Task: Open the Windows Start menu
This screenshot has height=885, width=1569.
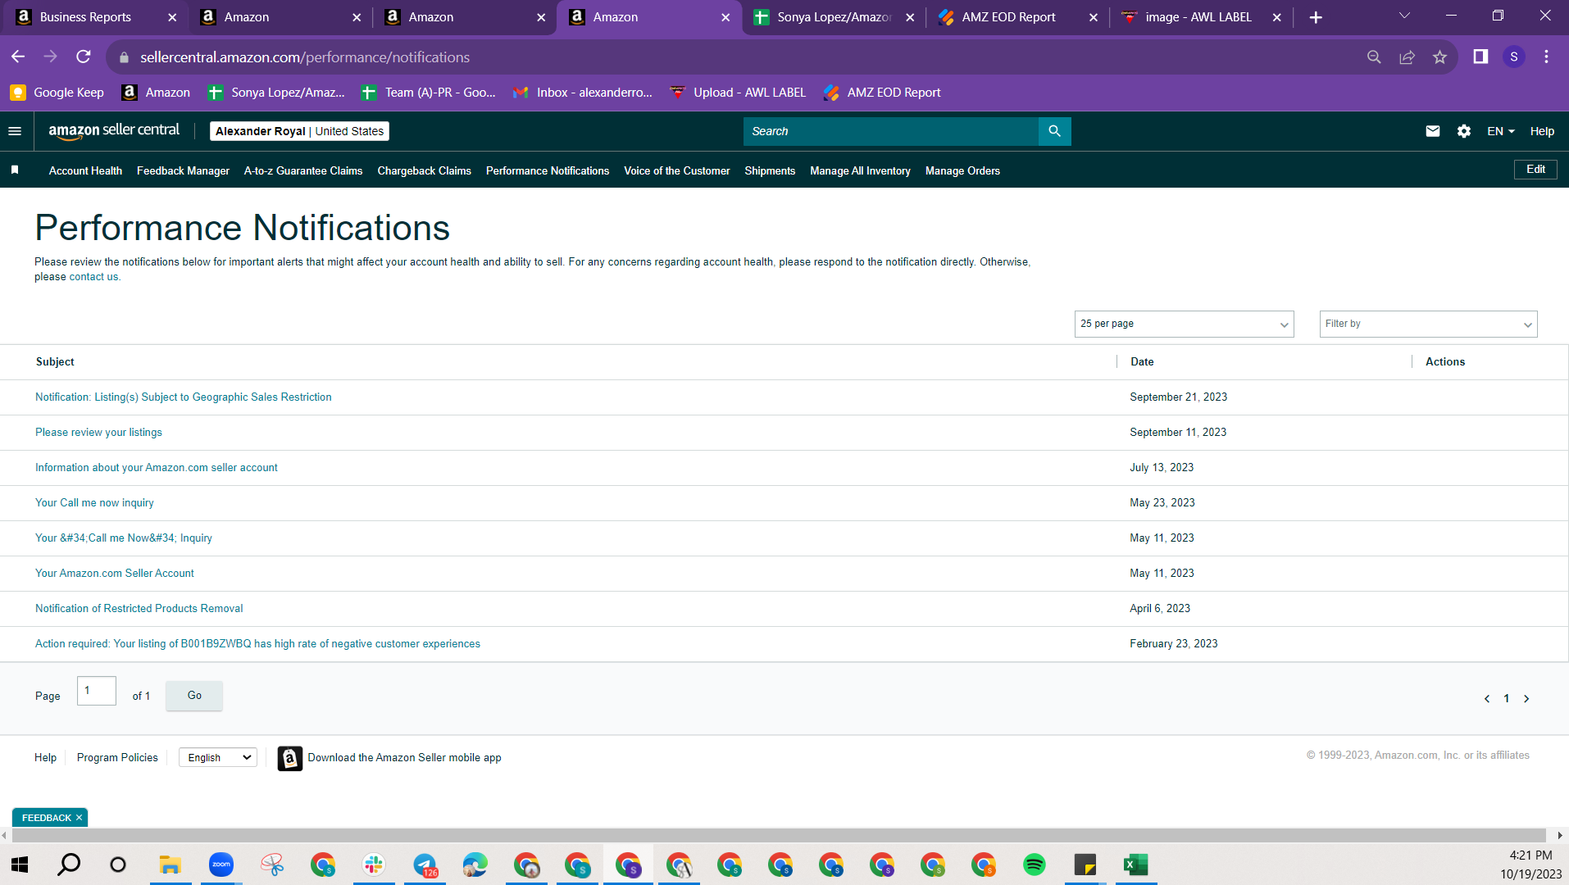Action: pos(20,865)
